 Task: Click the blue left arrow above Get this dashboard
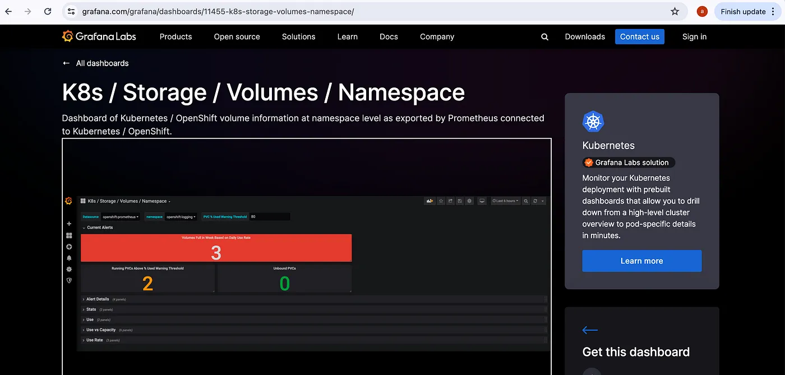(x=590, y=330)
